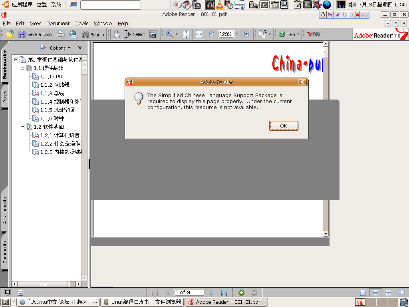Jump to the last page
The height and width of the screenshot is (307, 409).
(x=224, y=293)
